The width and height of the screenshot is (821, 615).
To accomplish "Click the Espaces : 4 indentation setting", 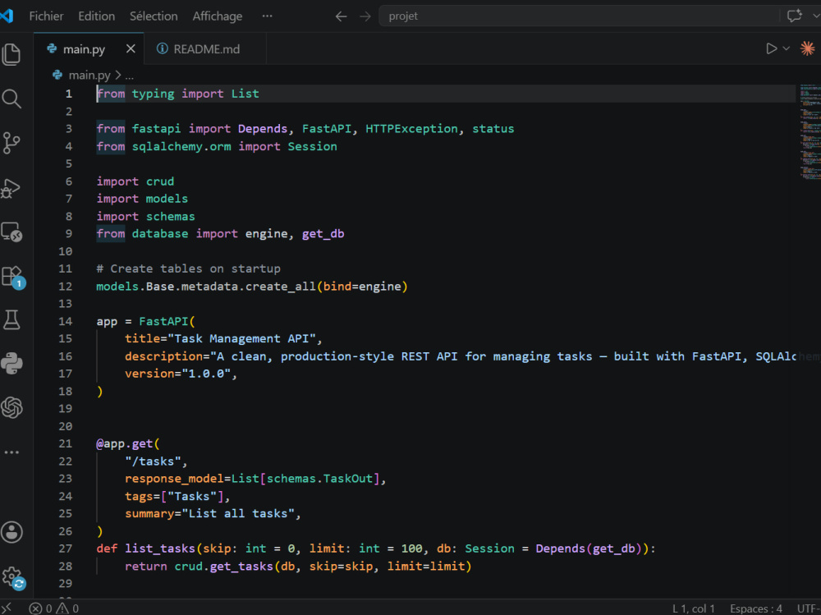I will 755,608.
